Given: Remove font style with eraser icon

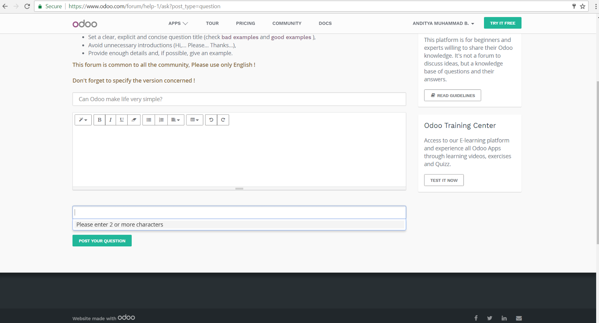Looking at the screenshot, I should [134, 120].
